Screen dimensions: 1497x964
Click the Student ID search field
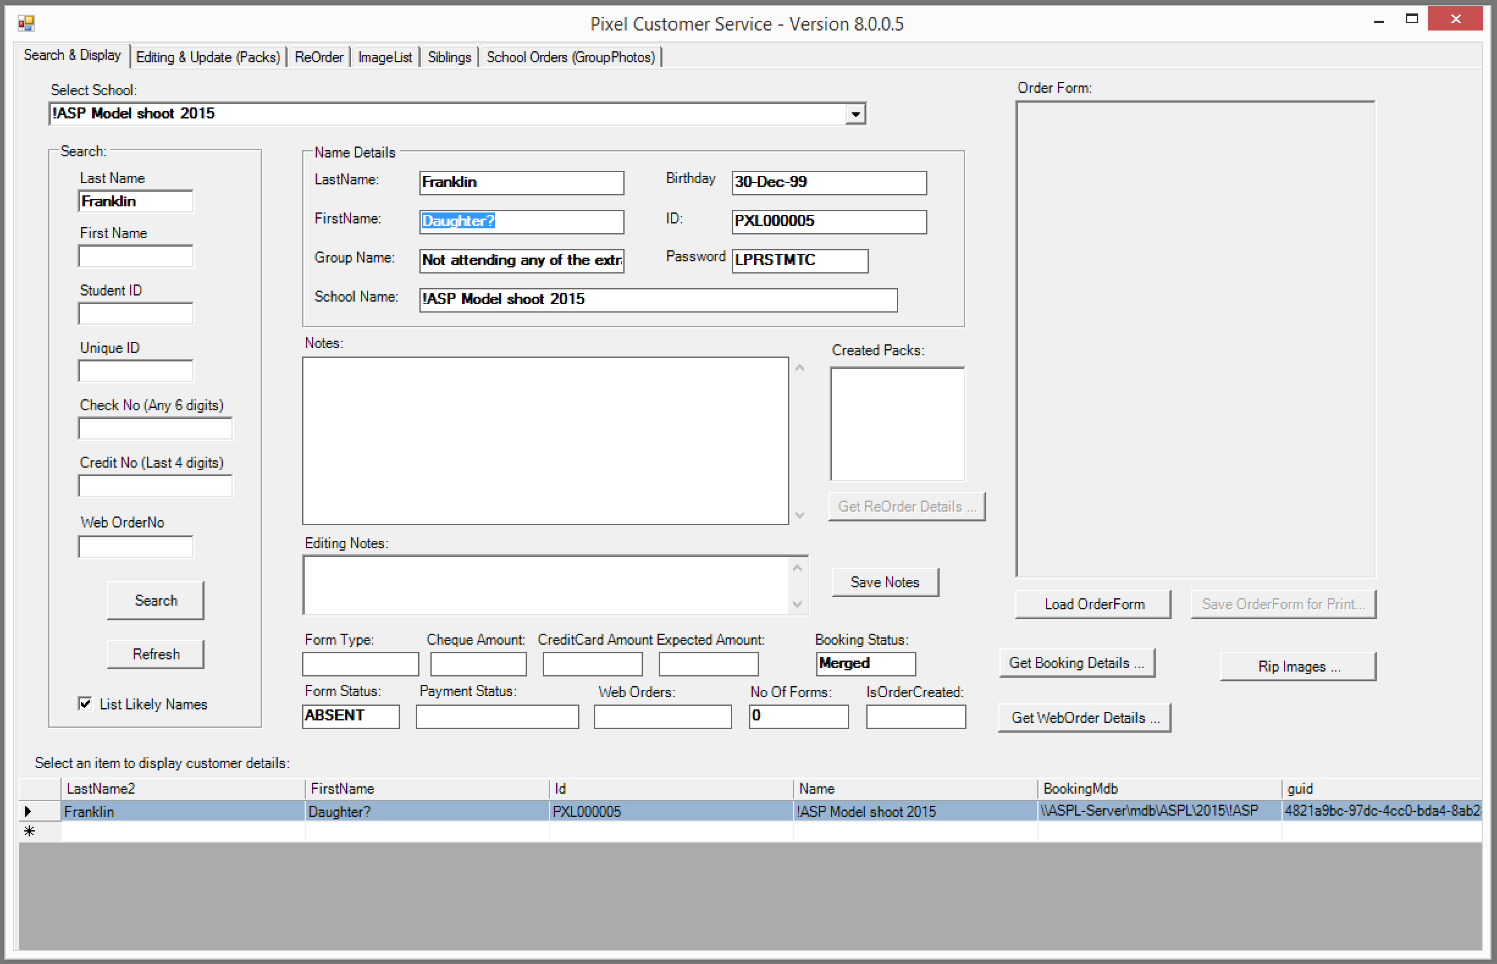pos(136,314)
